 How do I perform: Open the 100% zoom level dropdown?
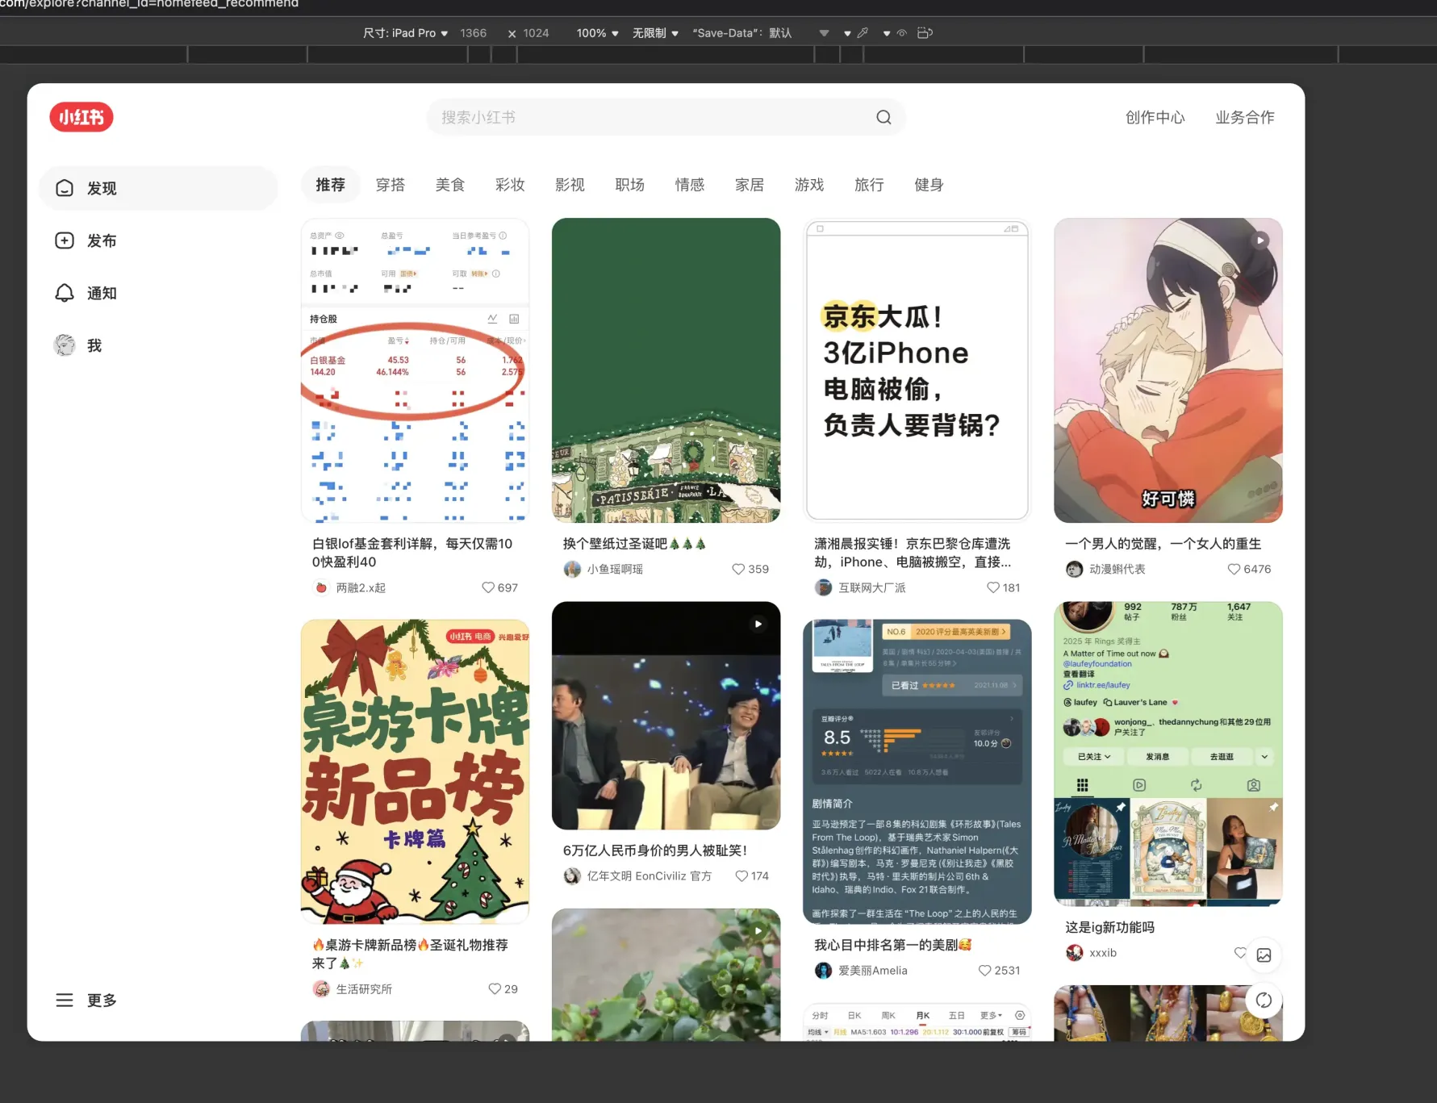click(x=597, y=33)
